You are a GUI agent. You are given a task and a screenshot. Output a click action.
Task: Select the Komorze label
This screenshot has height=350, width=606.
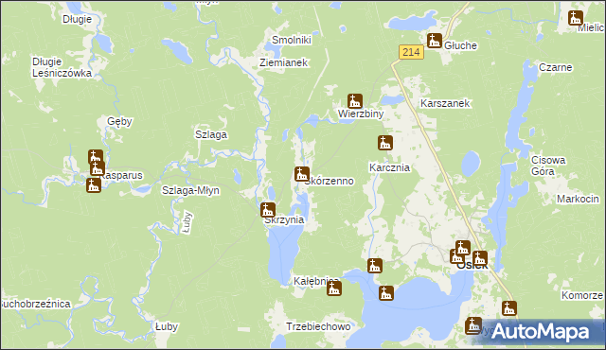point(582,295)
